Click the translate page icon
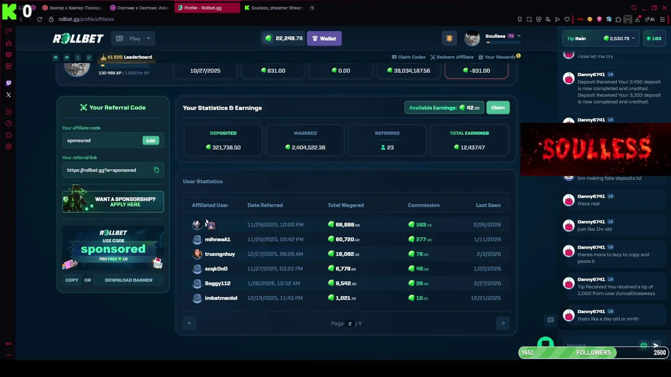Viewport: 671px width, 377px height. coord(548,19)
